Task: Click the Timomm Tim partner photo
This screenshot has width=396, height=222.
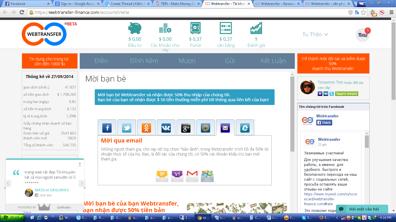Action: 308,87
